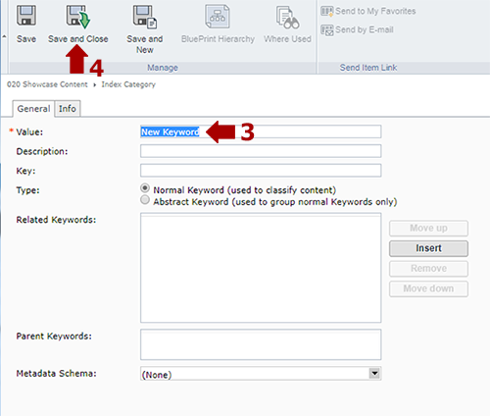Click the Move down button
Image resolution: width=490 pixels, height=416 pixels.
coord(428,288)
